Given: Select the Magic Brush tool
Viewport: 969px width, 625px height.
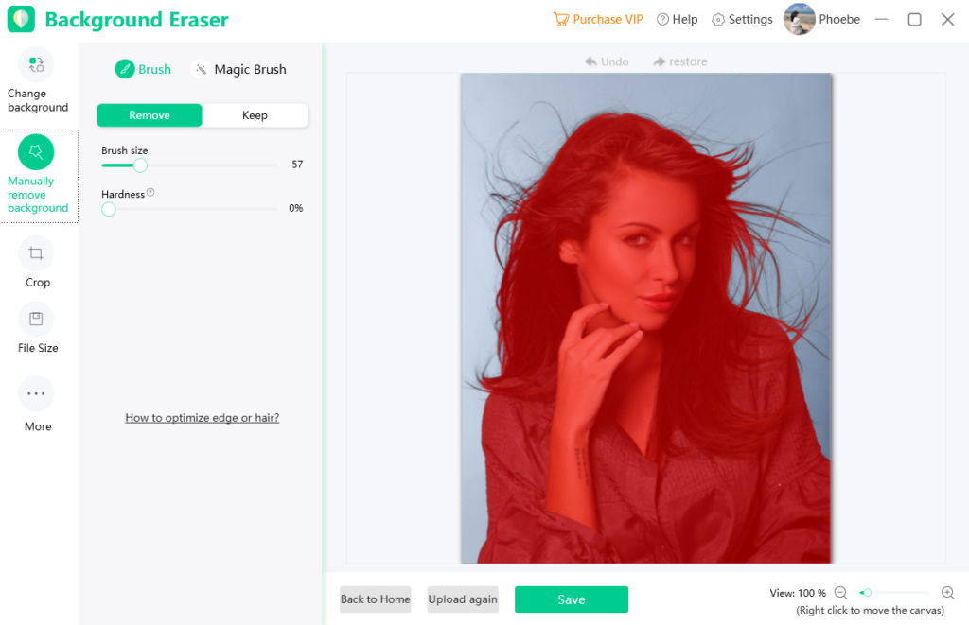Looking at the screenshot, I should (x=239, y=69).
